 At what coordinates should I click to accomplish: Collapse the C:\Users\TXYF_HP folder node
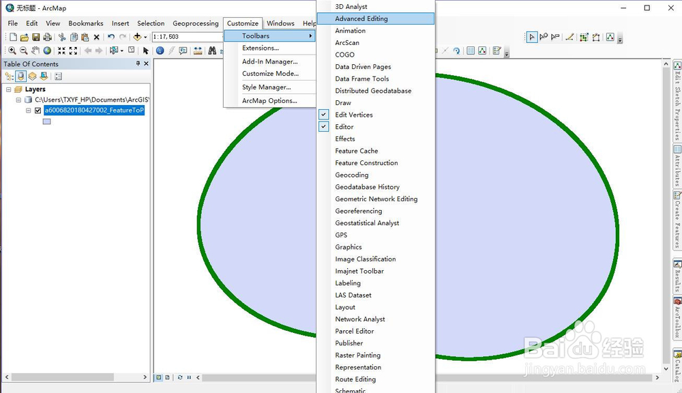pos(18,100)
